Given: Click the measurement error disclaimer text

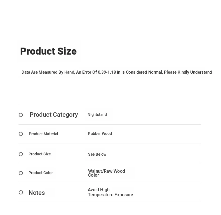Looking at the screenshot, I should [117, 72].
